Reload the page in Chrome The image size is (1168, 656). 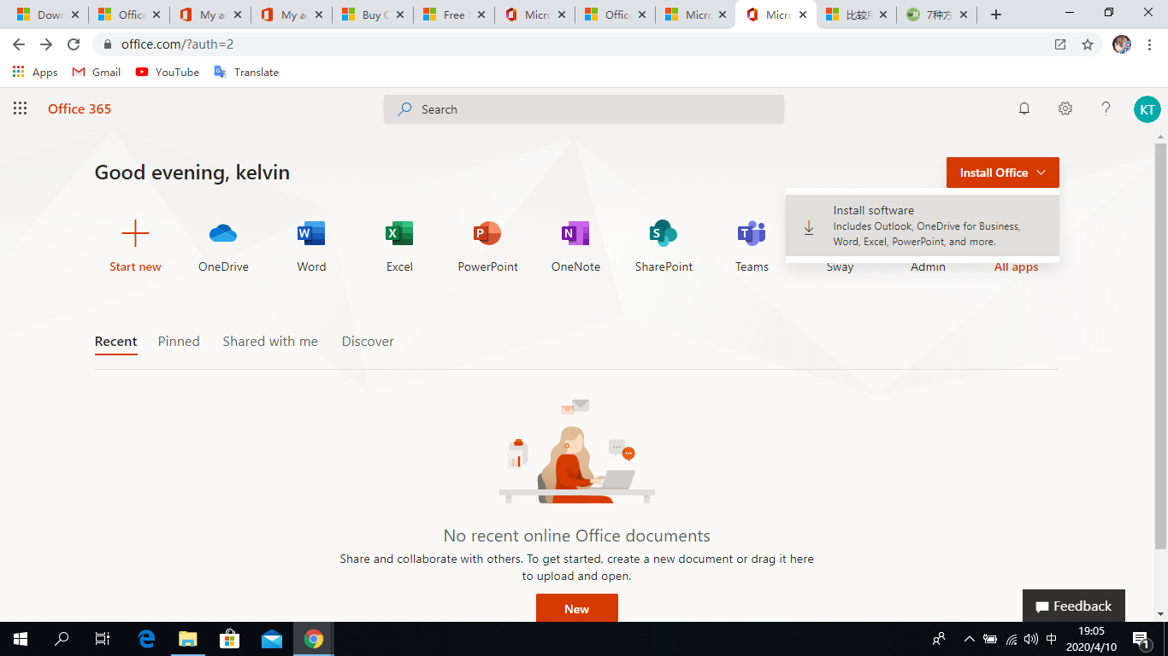[74, 44]
